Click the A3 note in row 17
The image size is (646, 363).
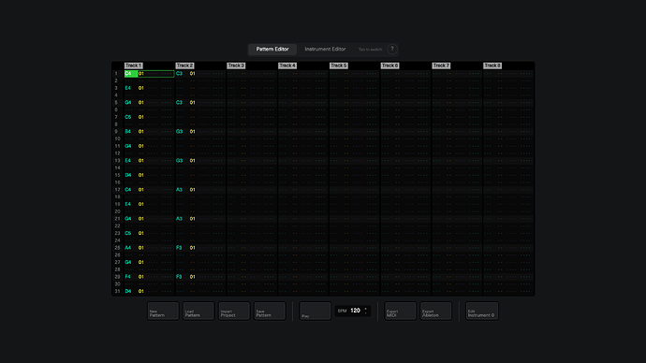(x=179, y=190)
